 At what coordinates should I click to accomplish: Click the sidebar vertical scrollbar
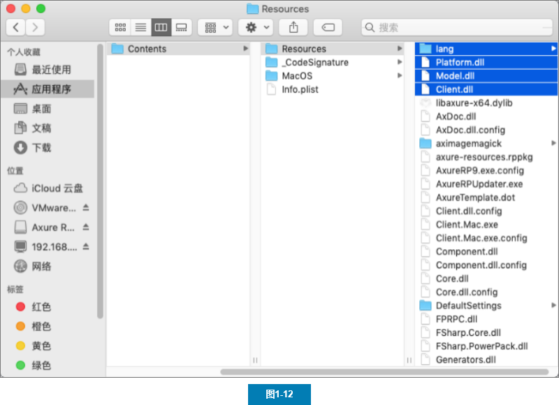point(100,181)
